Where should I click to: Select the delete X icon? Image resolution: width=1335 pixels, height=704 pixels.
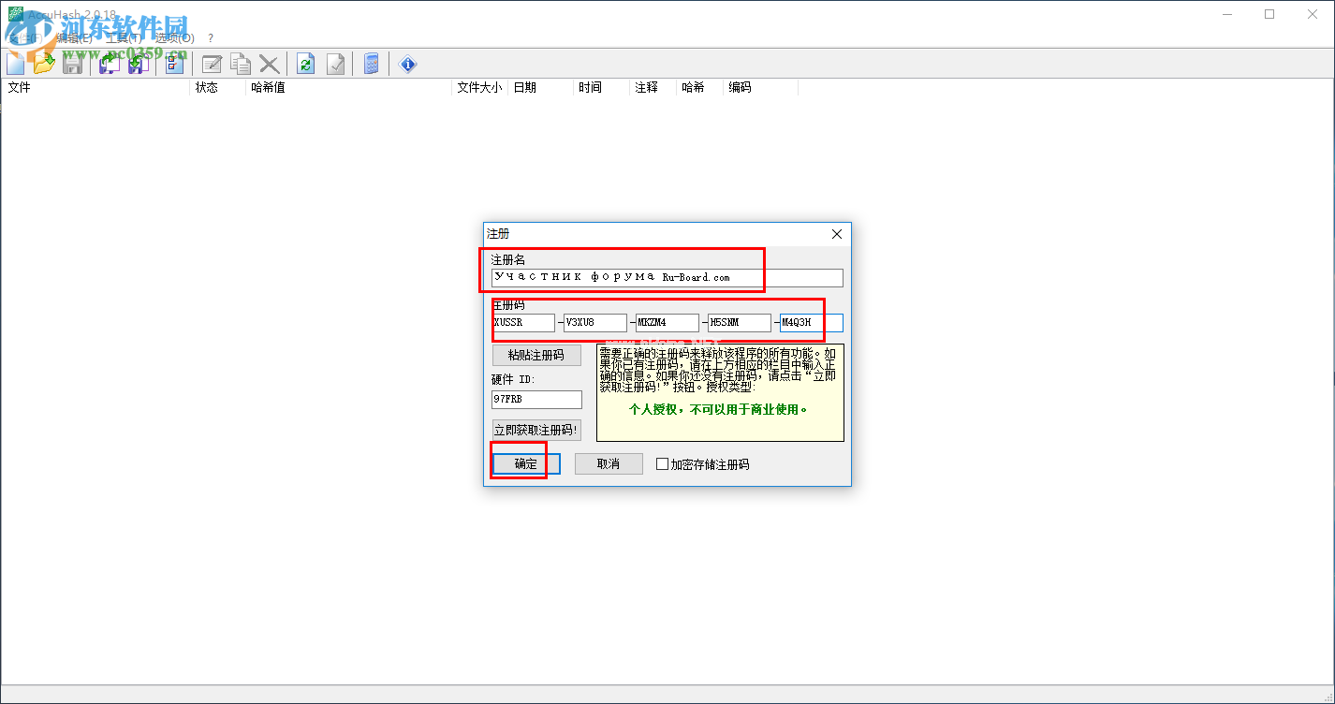click(x=271, y=64)
